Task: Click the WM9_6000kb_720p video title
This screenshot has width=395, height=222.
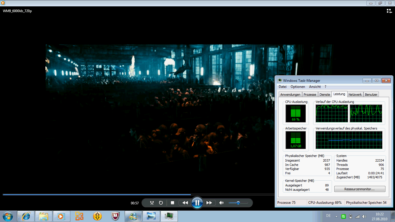Action: (x=17, y=11)
